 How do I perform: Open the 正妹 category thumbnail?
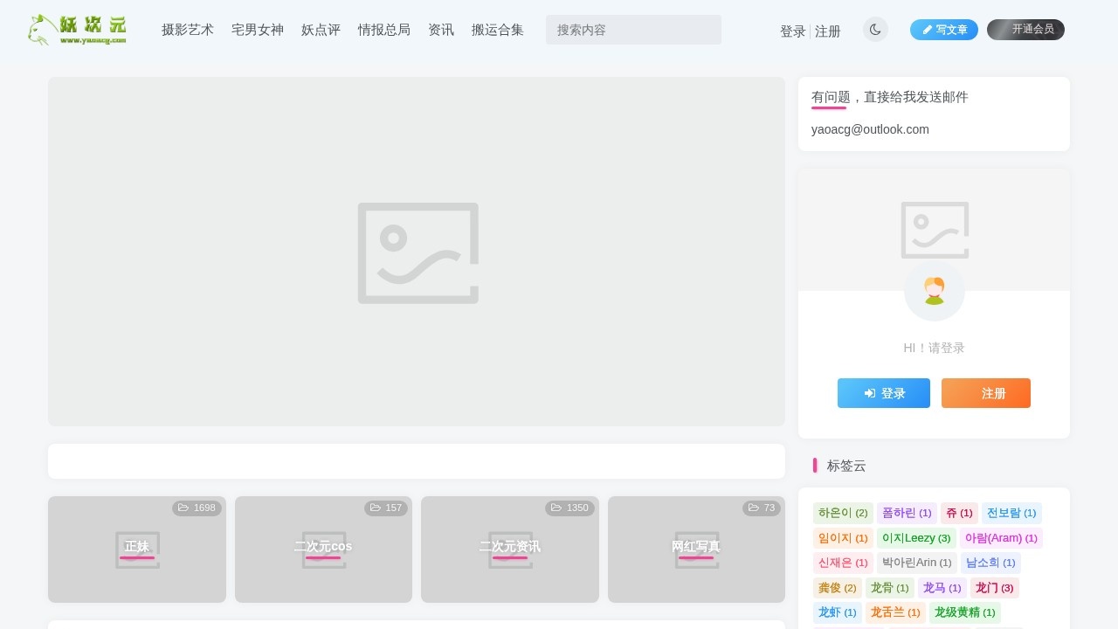(x=137, y=549)
